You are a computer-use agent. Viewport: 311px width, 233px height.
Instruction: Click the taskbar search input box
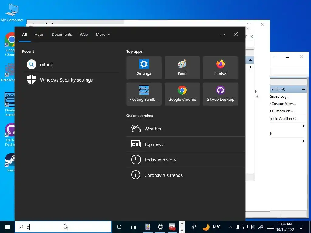point(63,227)
